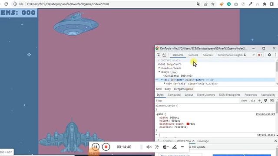Activate DevTools inspect element picker
278x156 pixels.
coord(158,55)
